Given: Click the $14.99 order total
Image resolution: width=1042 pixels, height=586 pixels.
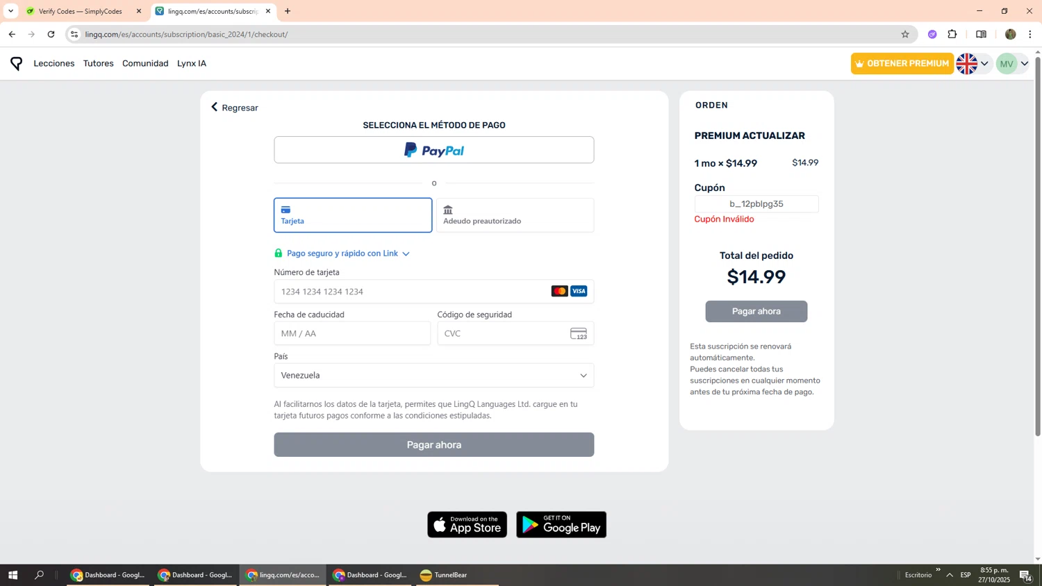Looking at the screenshot, I should point(756,277).
